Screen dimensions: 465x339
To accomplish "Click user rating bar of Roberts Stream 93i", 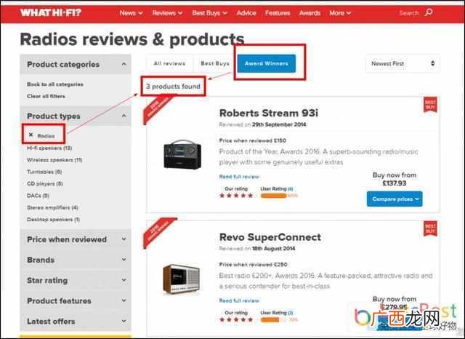I will click(279, 196).
